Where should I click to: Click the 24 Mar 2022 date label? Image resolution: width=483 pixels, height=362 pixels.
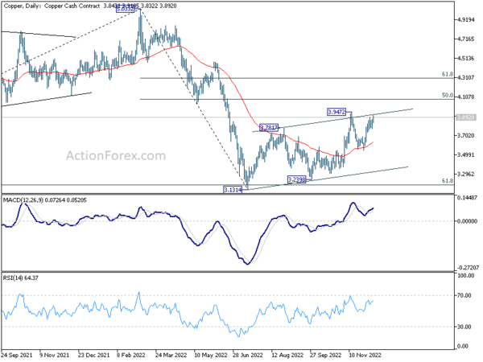(x=171, y=356)
